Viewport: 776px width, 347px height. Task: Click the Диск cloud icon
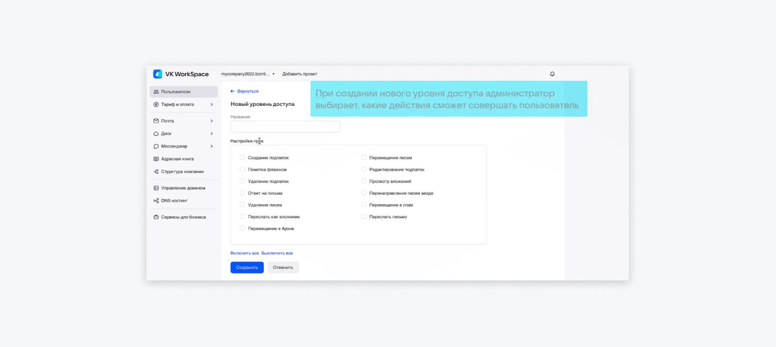156,134
